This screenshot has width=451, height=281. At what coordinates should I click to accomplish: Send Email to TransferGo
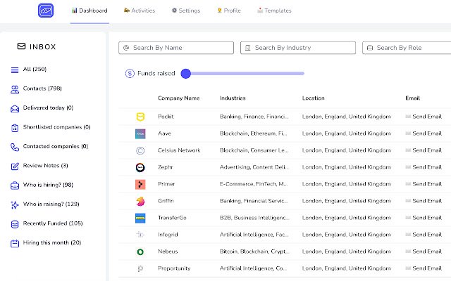pos(424,218)
